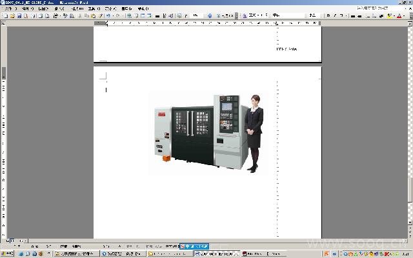413x258 pixels.
Task: Open the Insert menu
Action: (x=60, y=8)
